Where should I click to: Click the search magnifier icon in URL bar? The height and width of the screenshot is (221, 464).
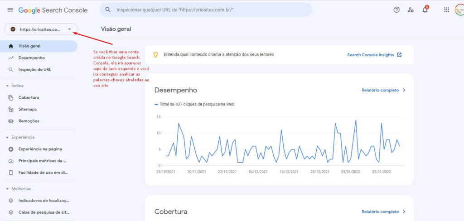[108, 10]
